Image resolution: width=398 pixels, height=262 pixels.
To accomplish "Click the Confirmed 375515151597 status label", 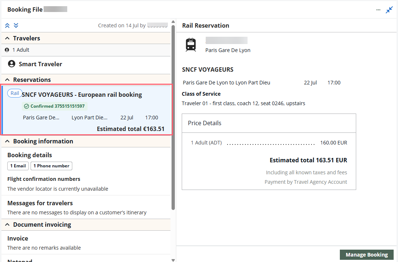I will coord(55,106).
